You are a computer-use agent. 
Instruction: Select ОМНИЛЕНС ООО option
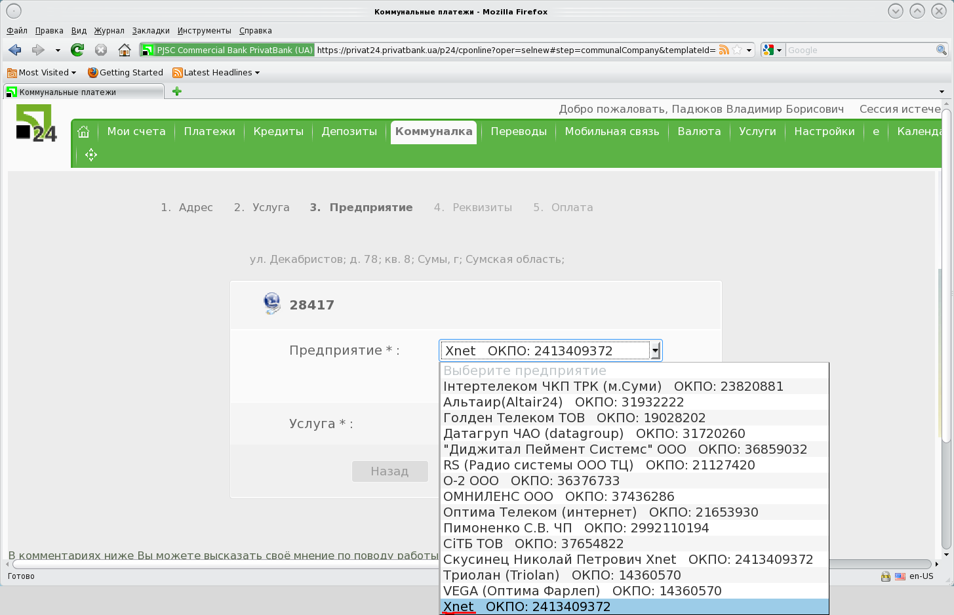coord(634,496)
